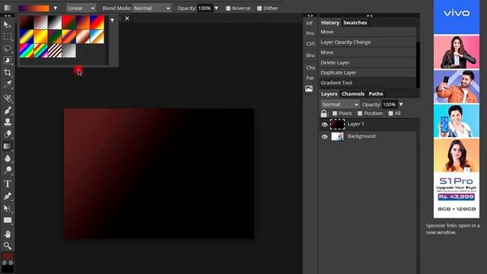Open the Linear gradient type dropdown
Viewport: 487px width, 274px height.
tap(81, 8)
